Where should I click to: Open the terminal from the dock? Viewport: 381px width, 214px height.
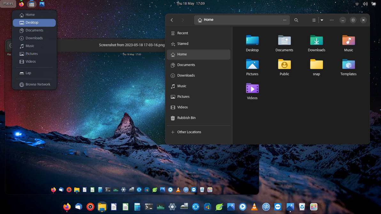point(149,207)
